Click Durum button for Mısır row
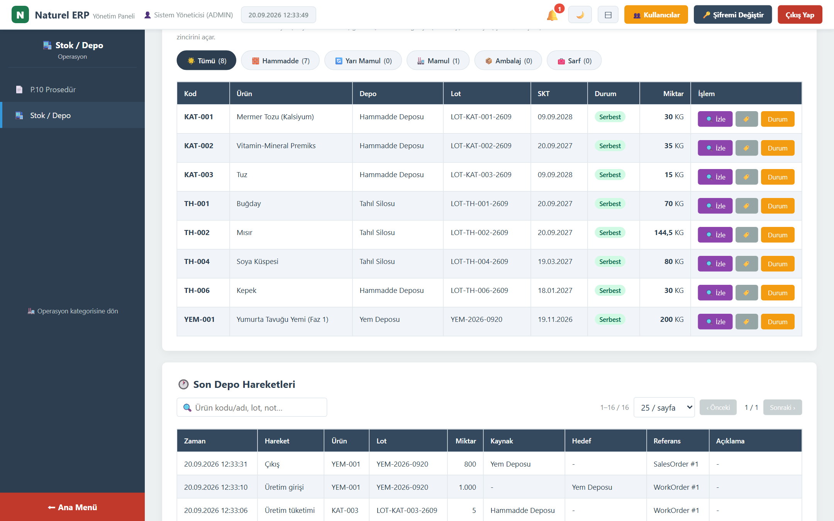The width and height of the screenshot is (834, 521). pos(778,235)
